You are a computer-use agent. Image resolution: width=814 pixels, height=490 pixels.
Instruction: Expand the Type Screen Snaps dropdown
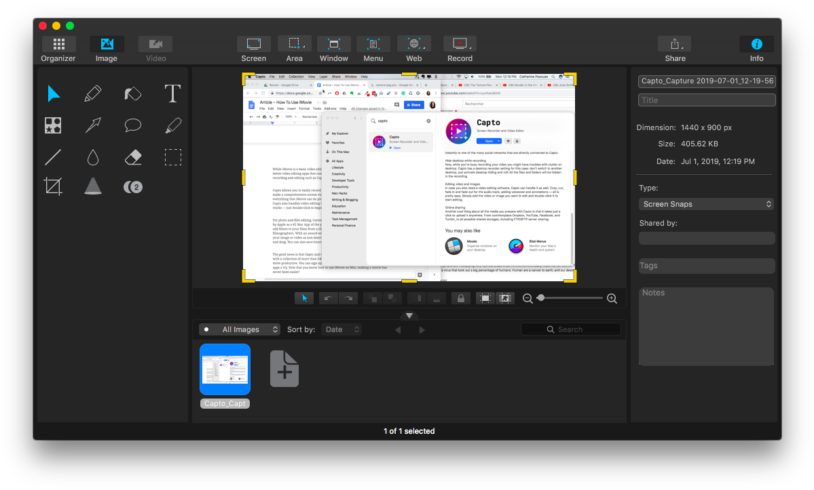706,204
